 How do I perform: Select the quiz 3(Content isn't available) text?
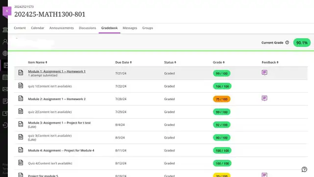pyautogui.click(x=50, y=135)
